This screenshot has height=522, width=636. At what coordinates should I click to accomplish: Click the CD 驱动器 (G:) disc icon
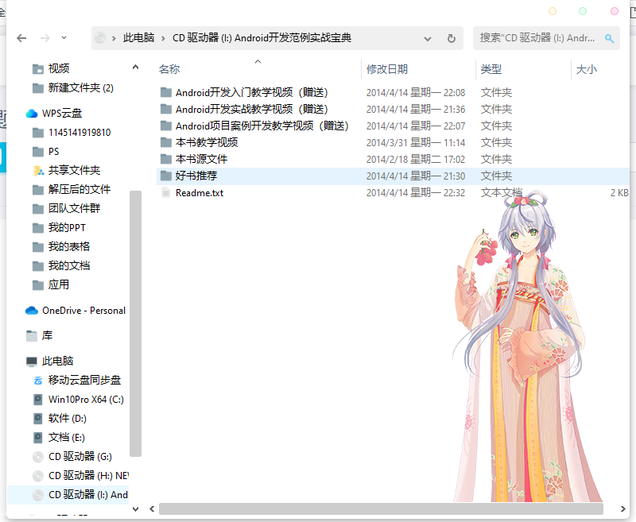pyautogui.click(x=37, y=457)
